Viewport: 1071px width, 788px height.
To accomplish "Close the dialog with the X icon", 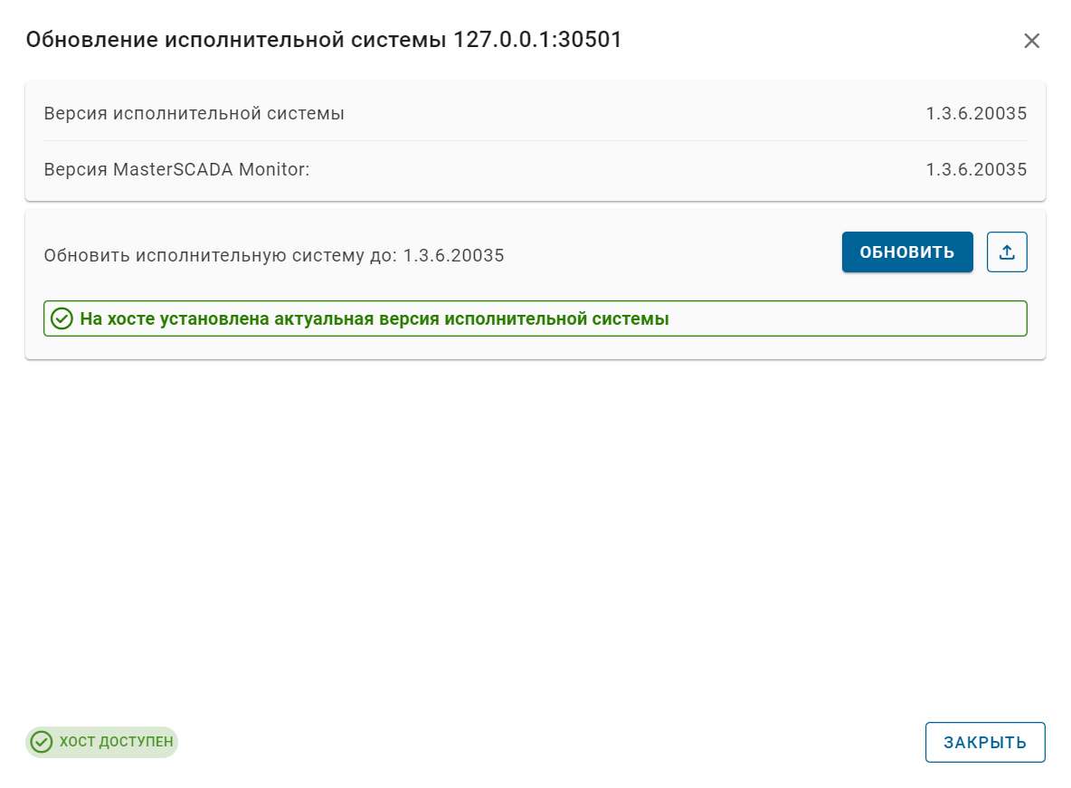I will [x=1031, y=41].
